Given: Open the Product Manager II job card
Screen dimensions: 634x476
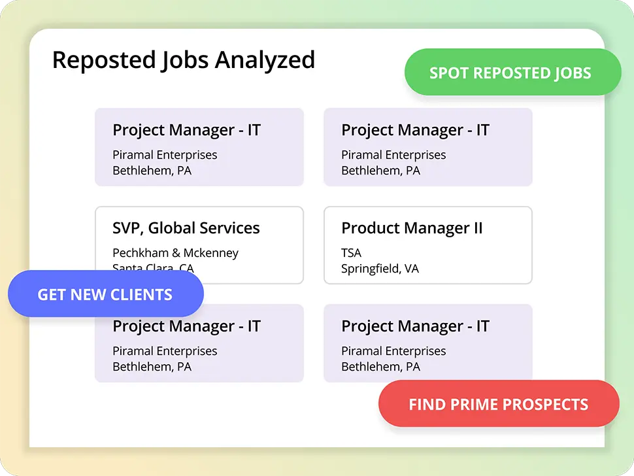Looking at the screenshot, I should tap(428, 245).
